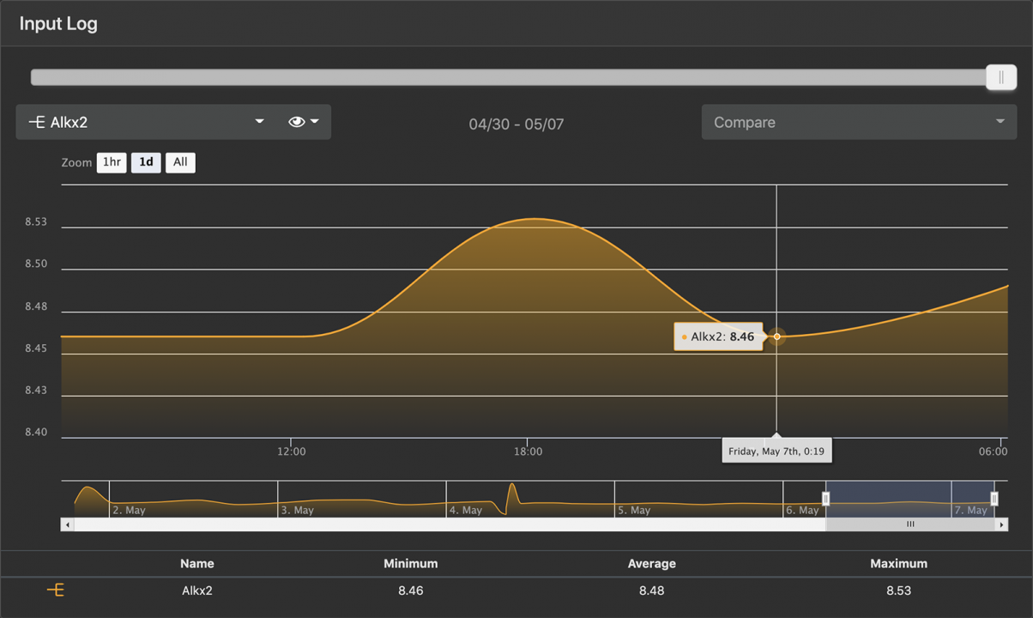The width and height of the screenshot is (1033, 618).
Task: Click the navigator's left range handle
Action: 826,499
